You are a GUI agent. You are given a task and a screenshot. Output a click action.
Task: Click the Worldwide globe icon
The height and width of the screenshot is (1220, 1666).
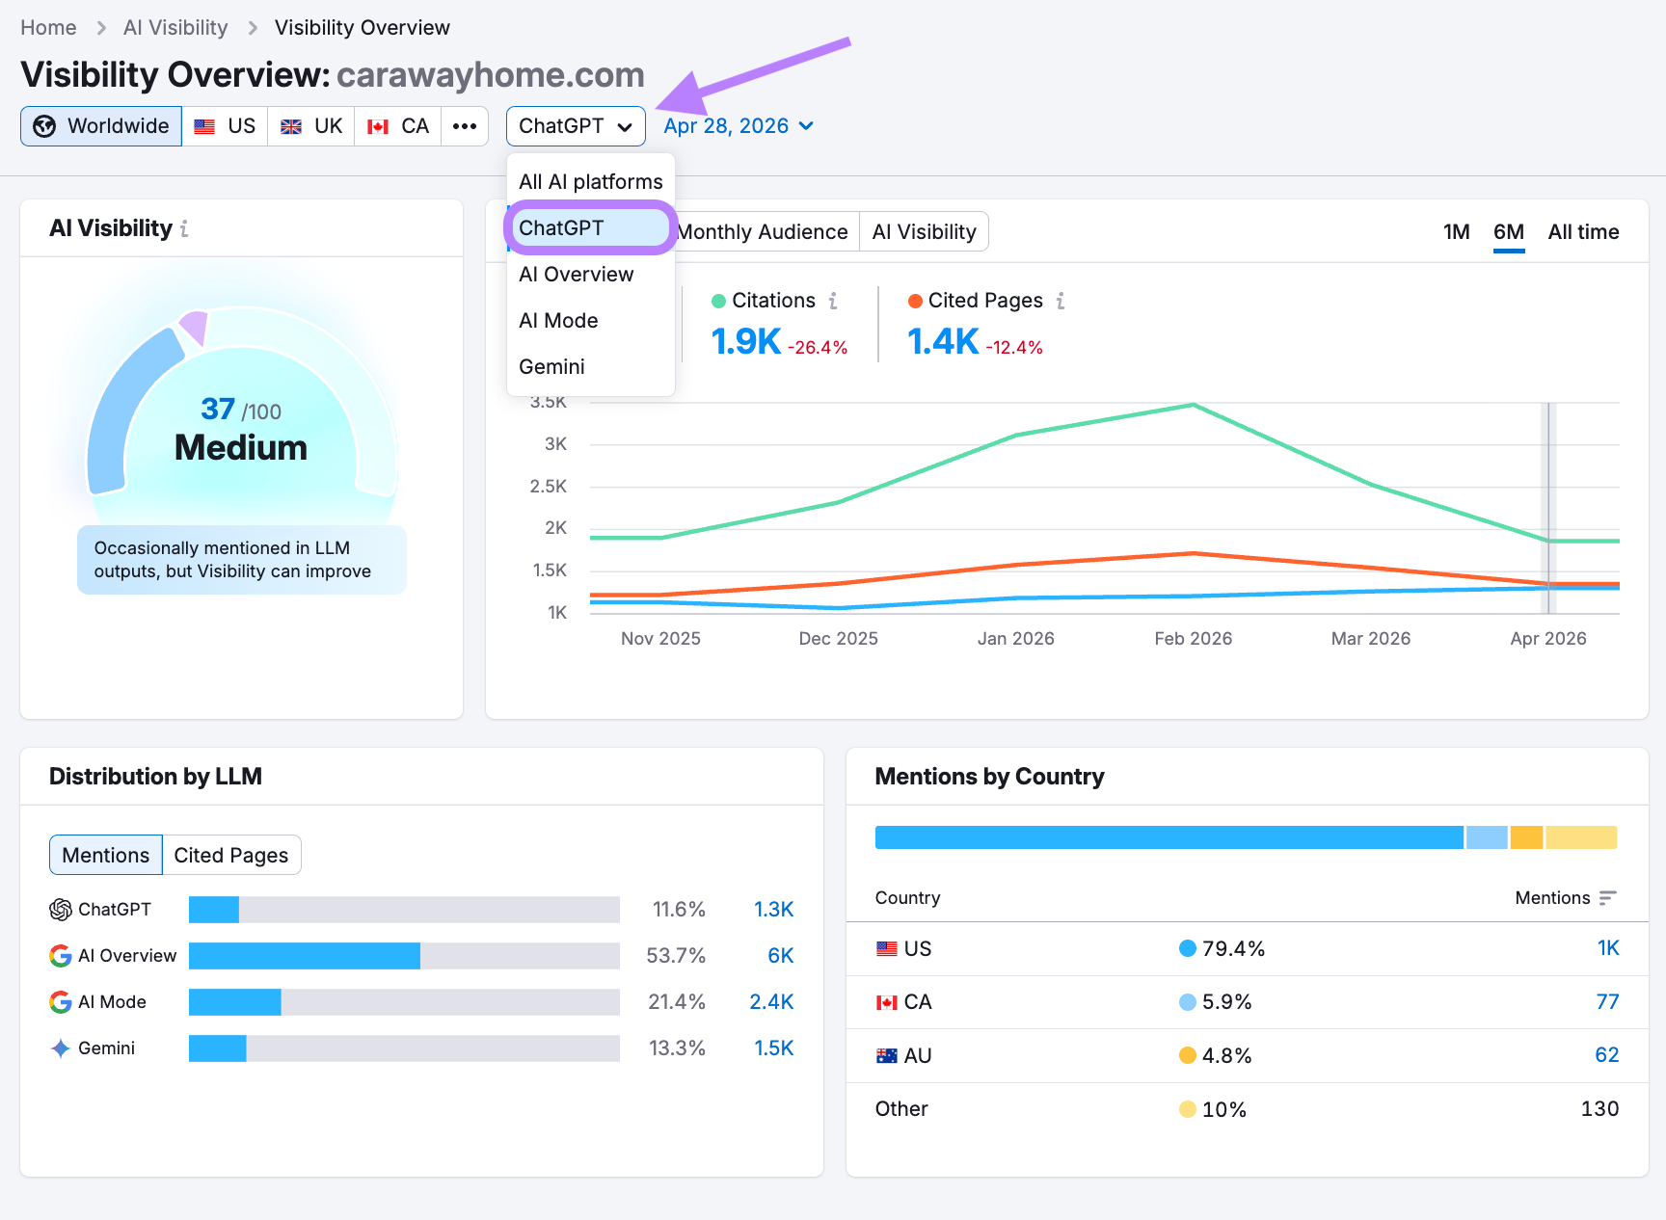44,126
